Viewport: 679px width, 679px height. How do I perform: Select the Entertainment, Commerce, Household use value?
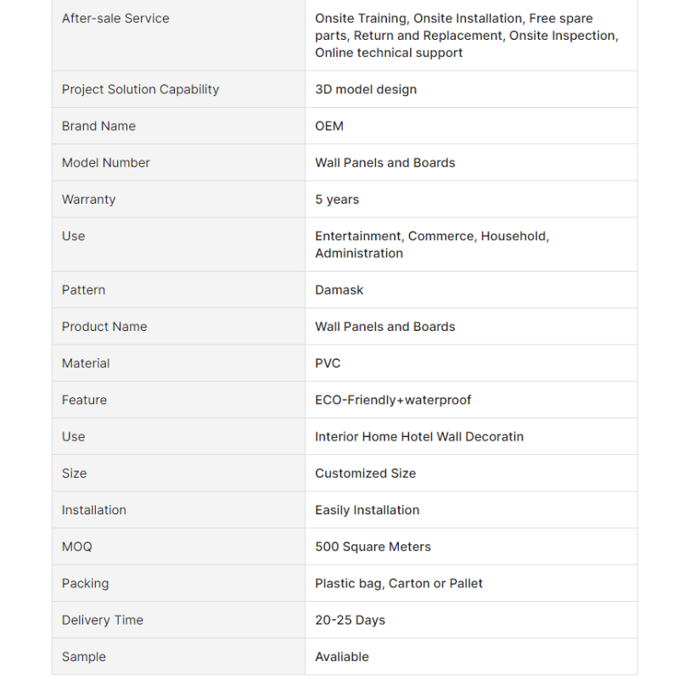coord(432,244)
